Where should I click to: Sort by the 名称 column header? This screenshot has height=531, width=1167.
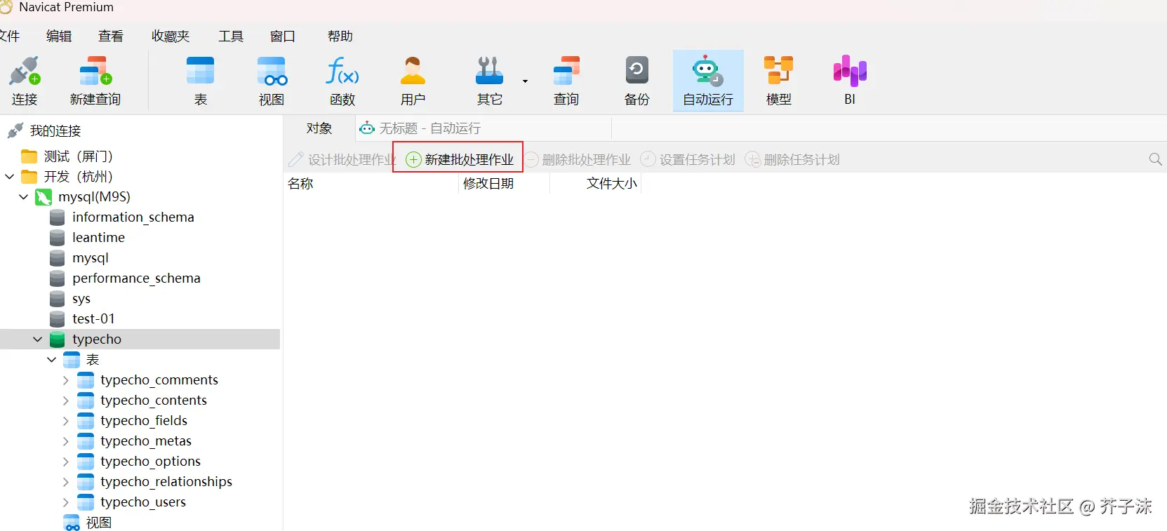coord(371,184)
